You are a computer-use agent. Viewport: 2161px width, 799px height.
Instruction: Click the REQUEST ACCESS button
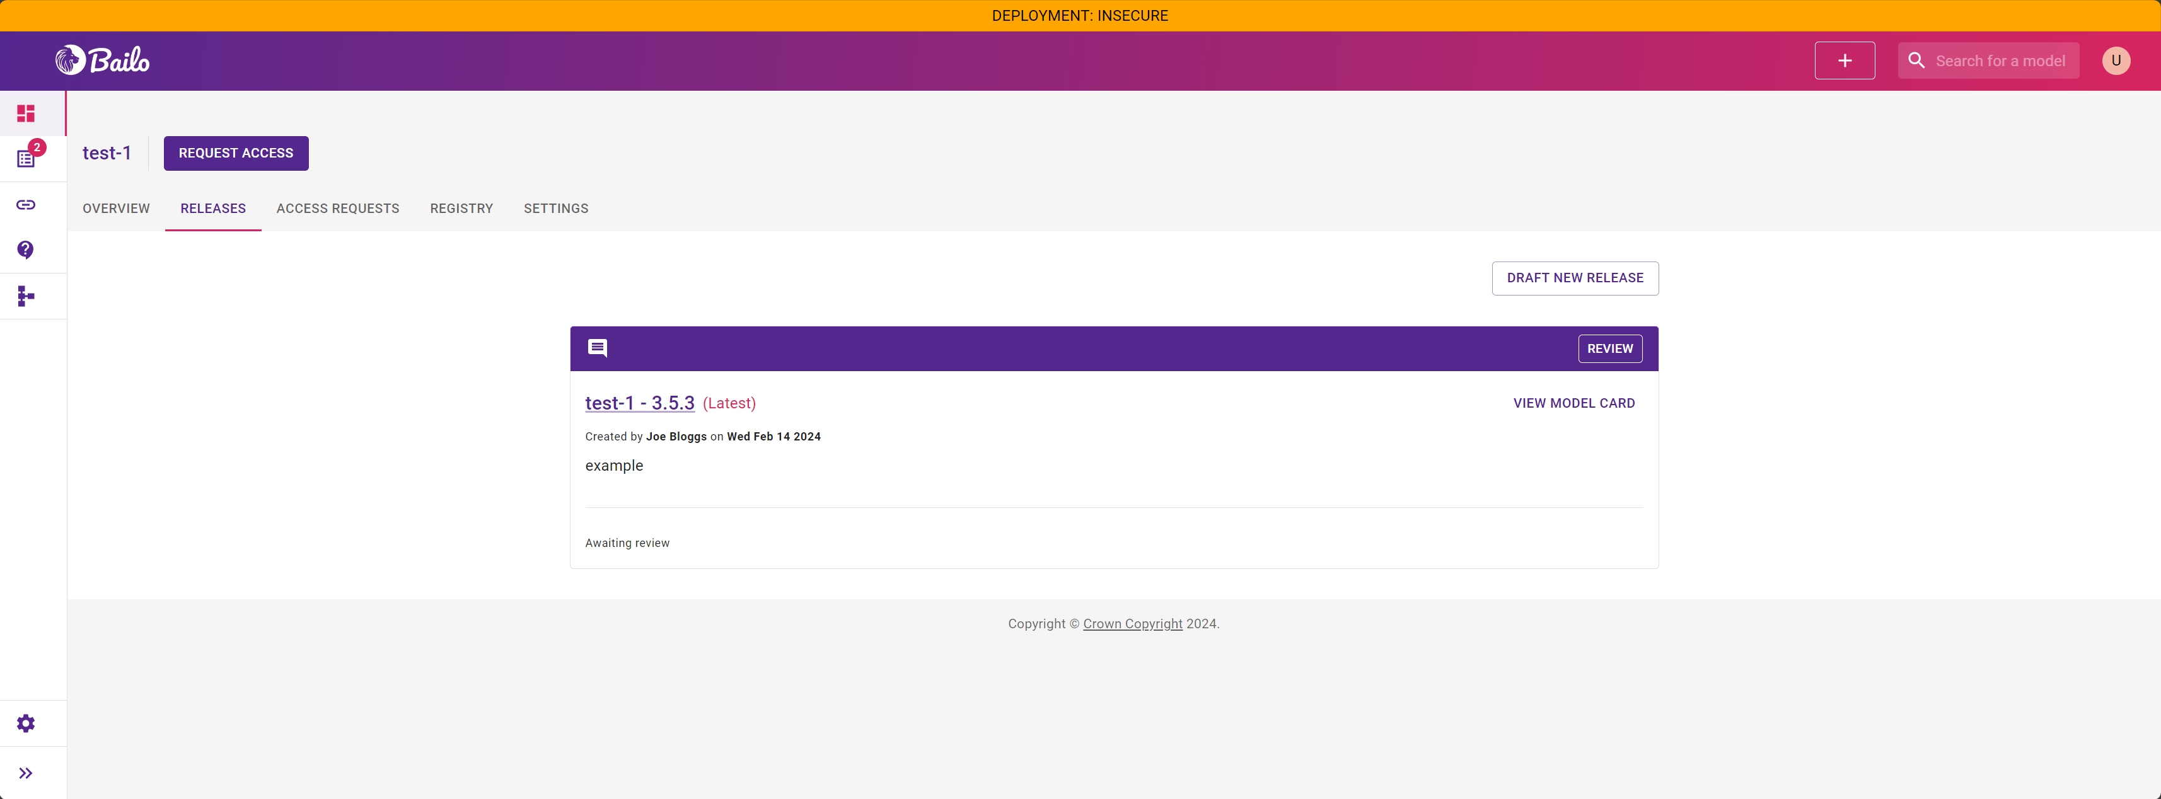click(236, 152)
